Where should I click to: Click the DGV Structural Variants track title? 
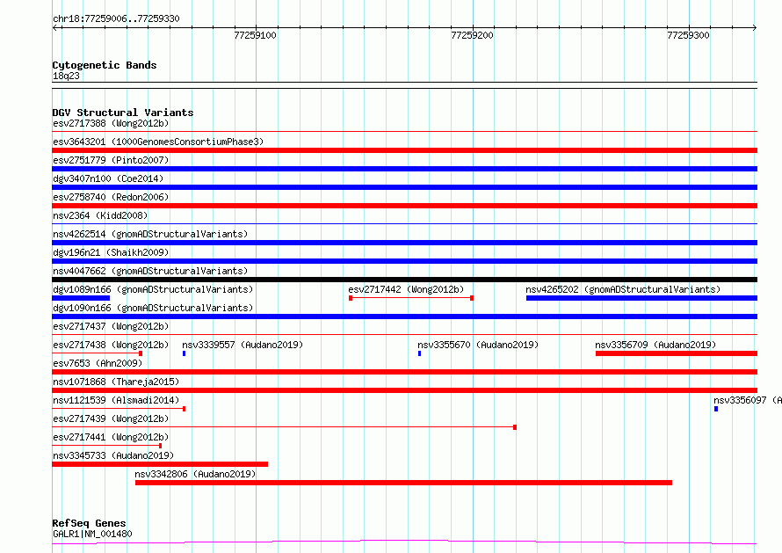[x=123, y=113]
